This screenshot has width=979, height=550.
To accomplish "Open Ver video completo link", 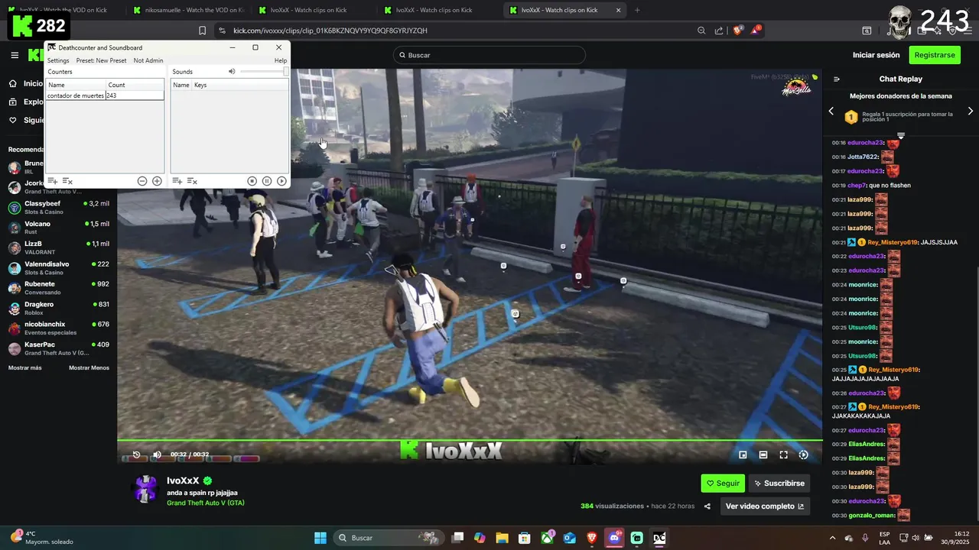I will (765, 506).
